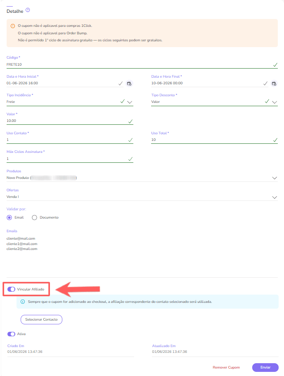This screenshot has width=284, height=376.
Task: Toggle the Ativa switch
Action: click(x=11, y=334)
